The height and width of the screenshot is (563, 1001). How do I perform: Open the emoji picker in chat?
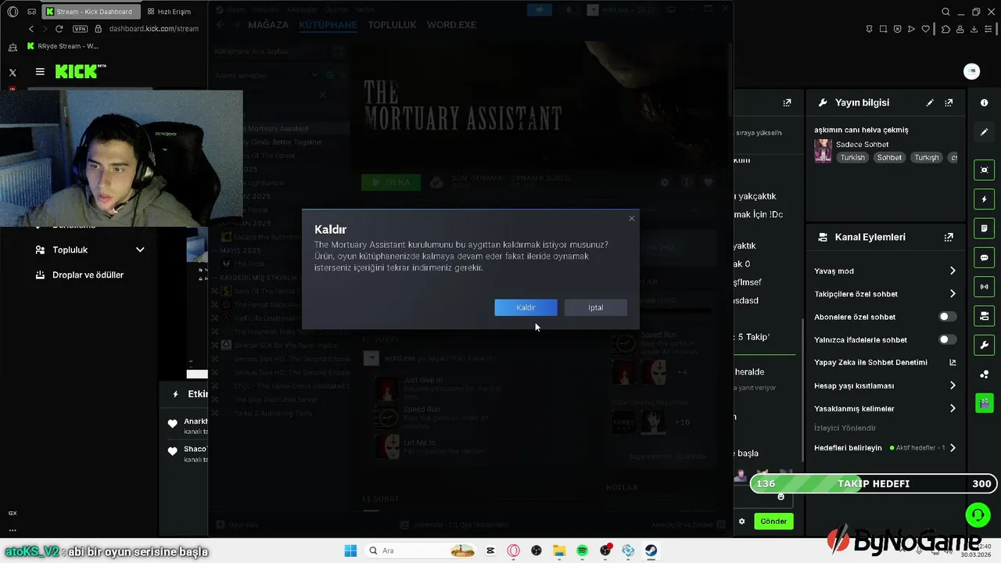click(780, 497)
